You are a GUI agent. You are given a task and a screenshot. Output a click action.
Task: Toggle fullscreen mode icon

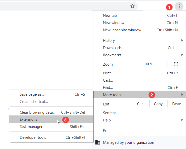(176, 64)
